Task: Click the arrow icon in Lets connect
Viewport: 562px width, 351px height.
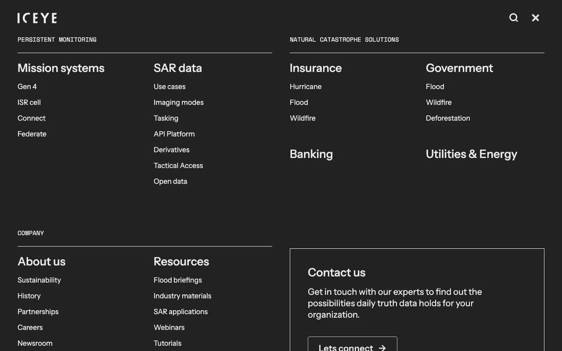Action: pos(382,347)
